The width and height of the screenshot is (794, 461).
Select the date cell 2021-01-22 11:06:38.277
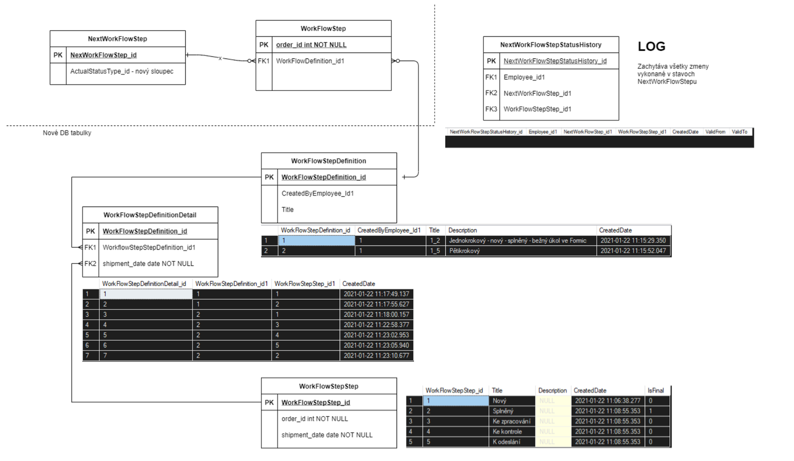[x=608, y=401]
